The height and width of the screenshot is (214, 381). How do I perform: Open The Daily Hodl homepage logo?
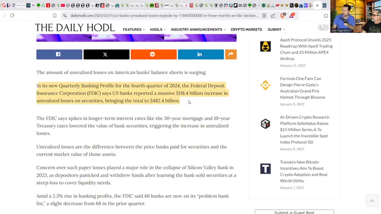tap(75, 28)
